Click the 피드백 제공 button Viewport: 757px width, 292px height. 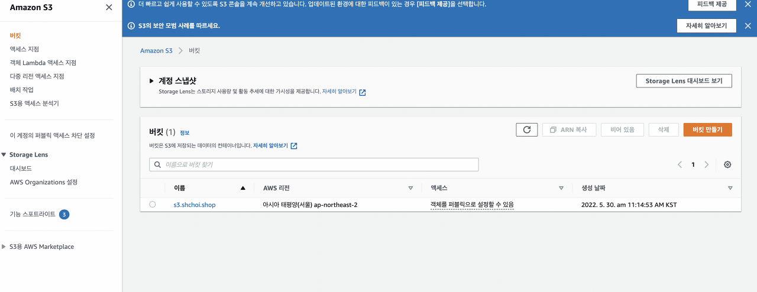point(712,4)
